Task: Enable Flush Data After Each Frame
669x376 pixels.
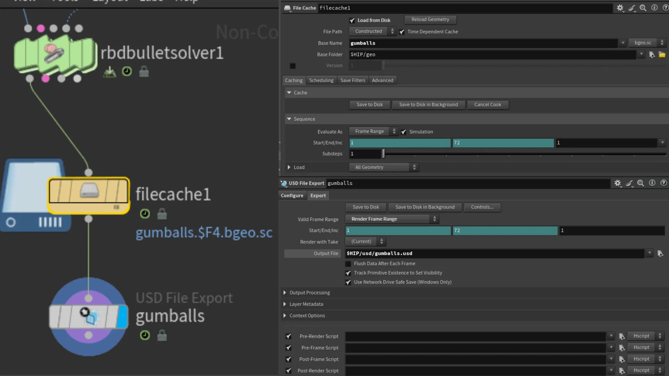Action: (x=348, y=264)
